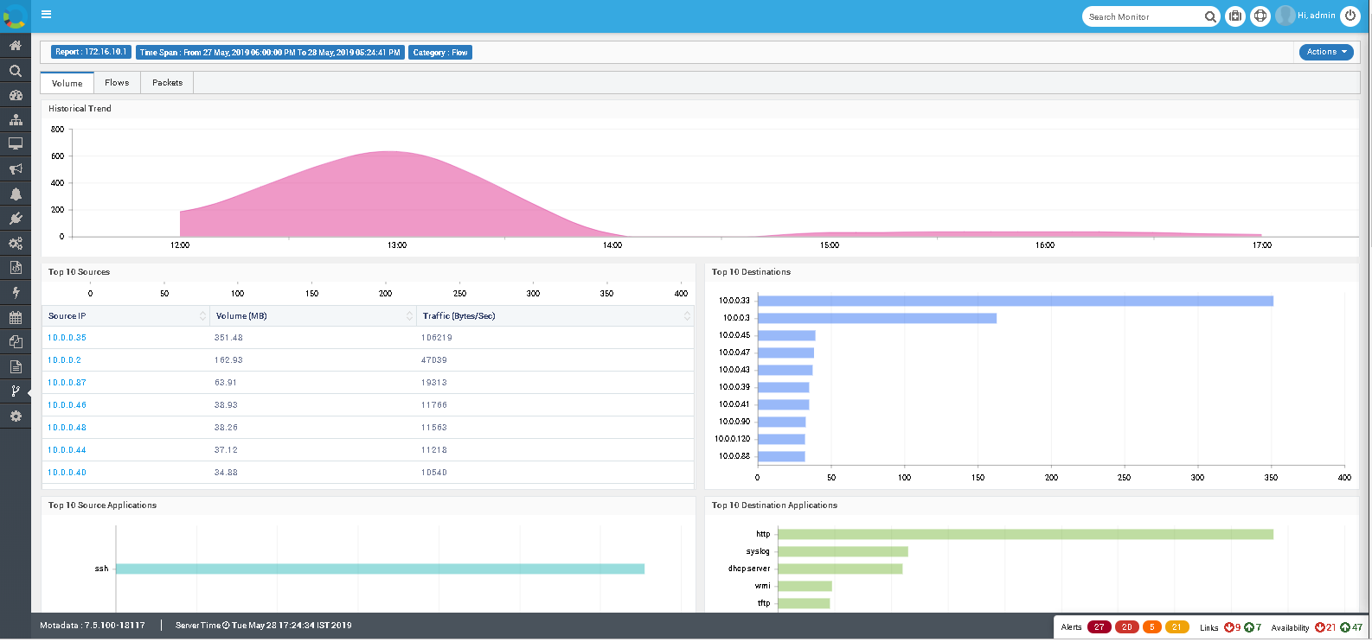Screen dimensions: 1372x642
Task: Click the Server Time status text
Action: click(264, 626)
